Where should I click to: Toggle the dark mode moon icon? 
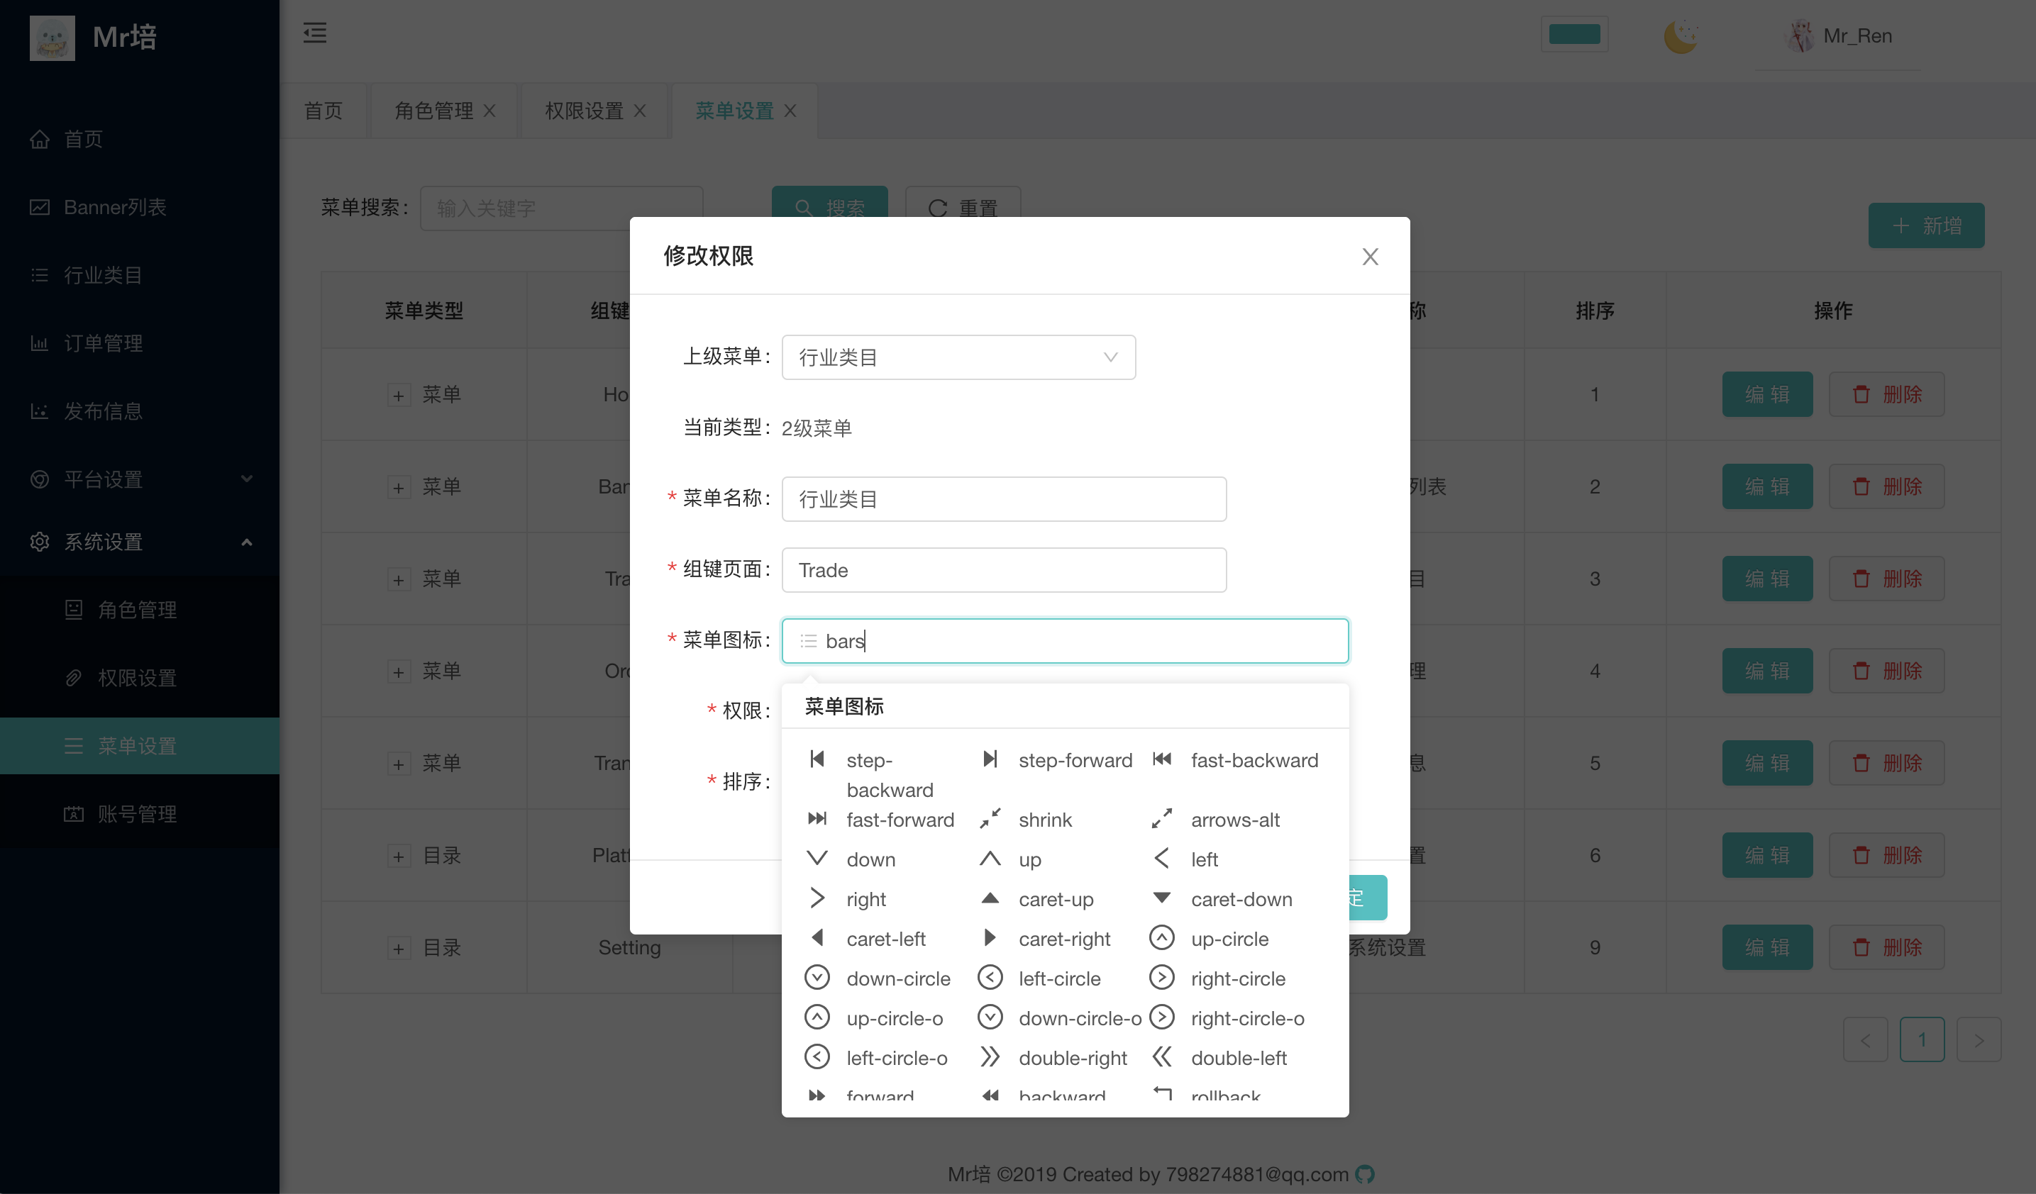[x=1681, y=36]
